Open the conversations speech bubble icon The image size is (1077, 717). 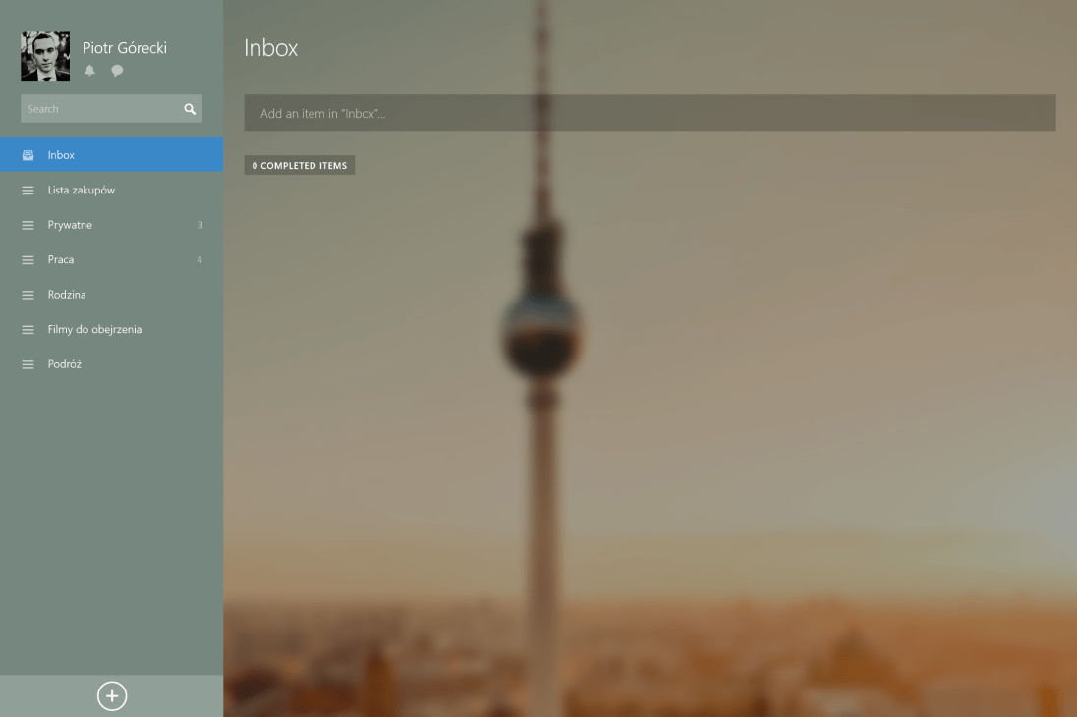tap(118, 70)
